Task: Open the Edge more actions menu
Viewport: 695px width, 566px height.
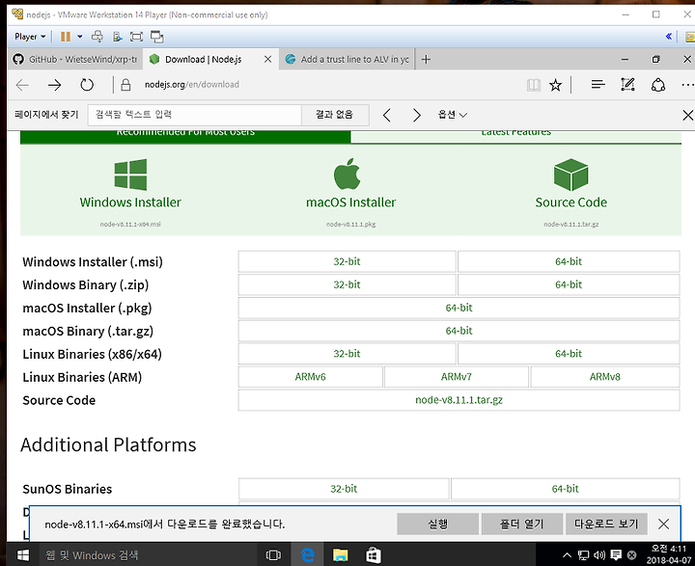Action: pyautogui.click(x=687, y=85)
